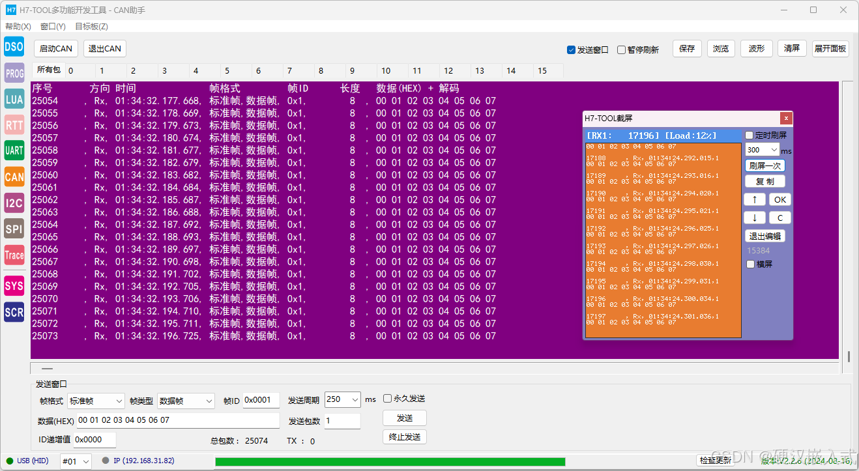This screenshot has height=471, width=859.
Task: Open the 帧类型 dropdown showing 数据帧
Action: [x=186, y=401]
